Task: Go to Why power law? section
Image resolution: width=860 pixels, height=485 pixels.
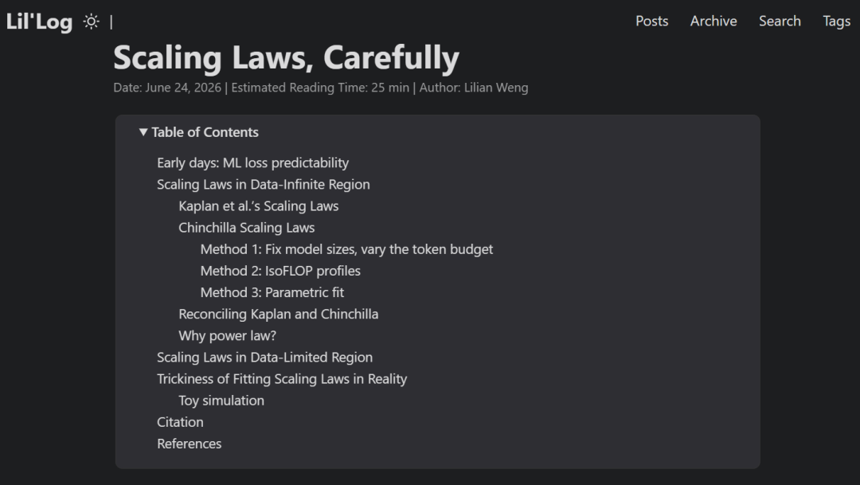Action: pyautogui.click(x=227, y=336)
